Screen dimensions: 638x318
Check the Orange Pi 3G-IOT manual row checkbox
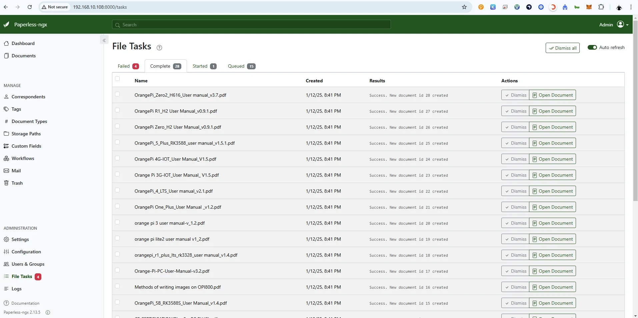[117, 174]
